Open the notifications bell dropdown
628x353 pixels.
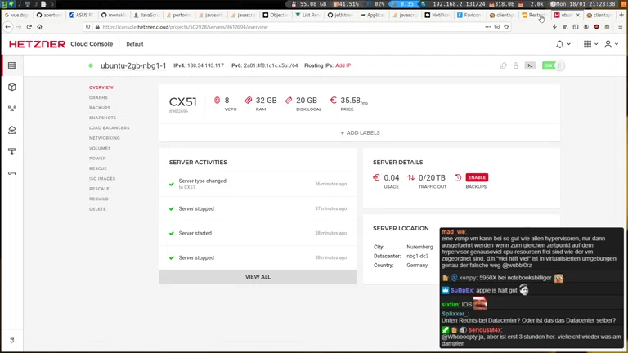pos(563,44)
